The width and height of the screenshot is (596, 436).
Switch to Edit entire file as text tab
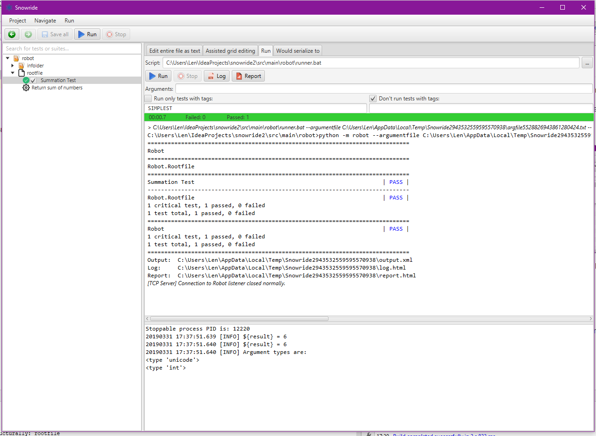point(175,51)
